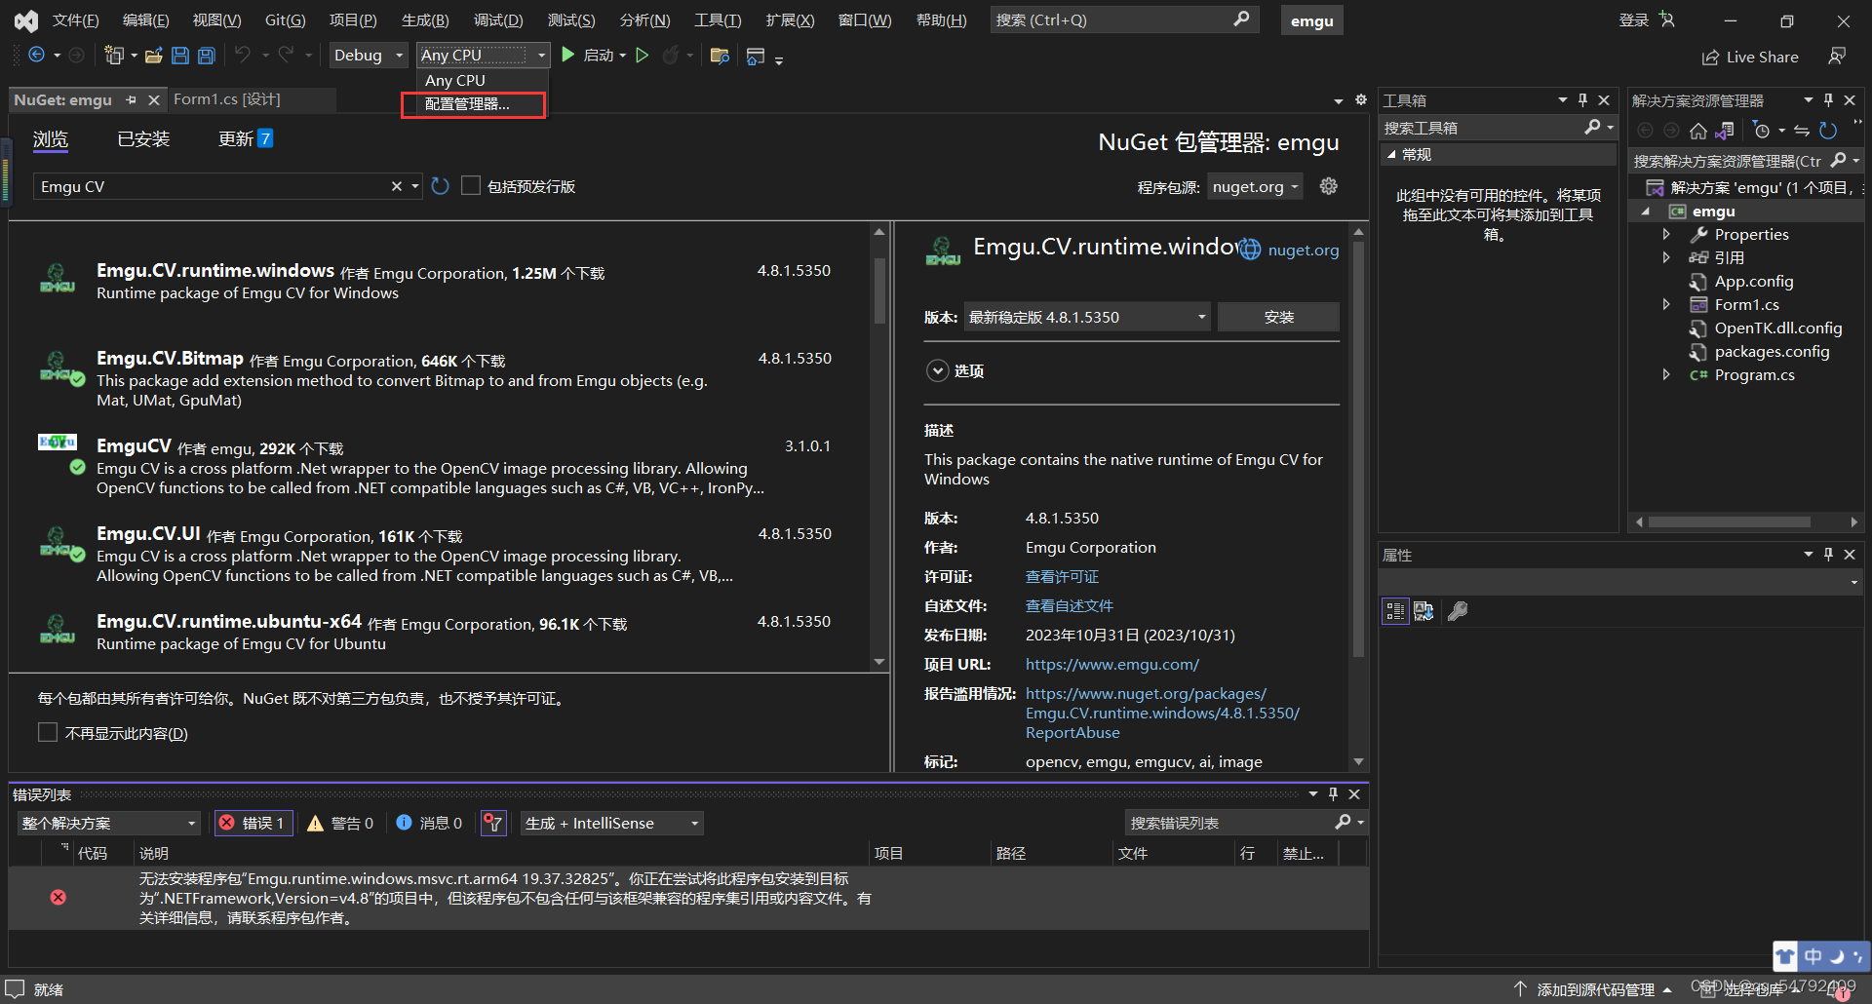The height and width of the screenshot is (1004, 1872).
Task: Click the input method indicator in the system tray
Action: 1812,956
